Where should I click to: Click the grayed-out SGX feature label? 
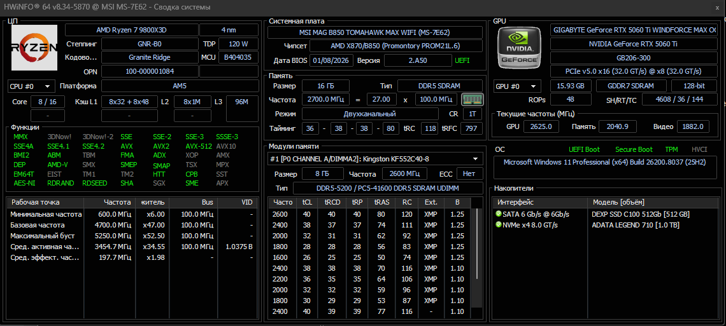point(159,183)
